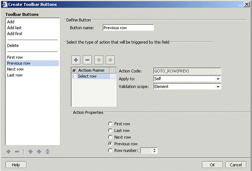Click the remove action minus icon above the action table

point(87,60)
